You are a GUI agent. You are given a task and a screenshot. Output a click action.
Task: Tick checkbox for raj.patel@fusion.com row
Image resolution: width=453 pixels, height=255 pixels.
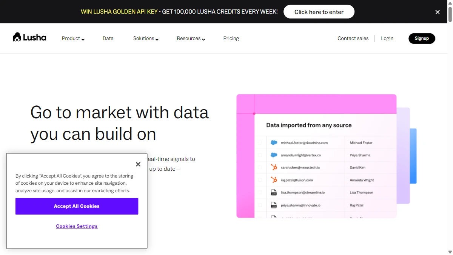pyautogui.click(x=260, y=180)
